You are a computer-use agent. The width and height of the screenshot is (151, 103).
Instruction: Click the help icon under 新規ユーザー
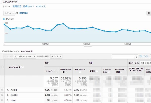(x=80, y=72)
